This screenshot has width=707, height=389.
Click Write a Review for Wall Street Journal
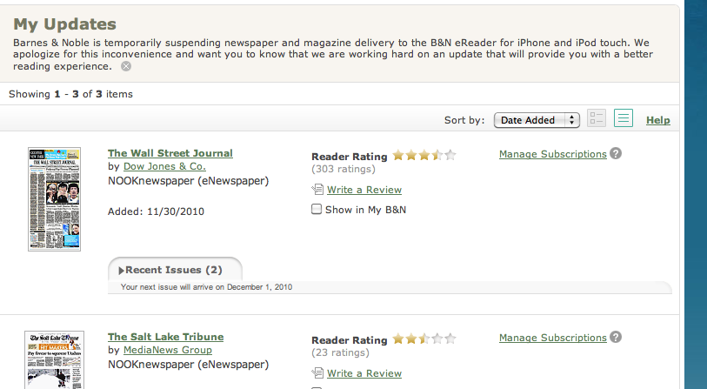[364, 190]
